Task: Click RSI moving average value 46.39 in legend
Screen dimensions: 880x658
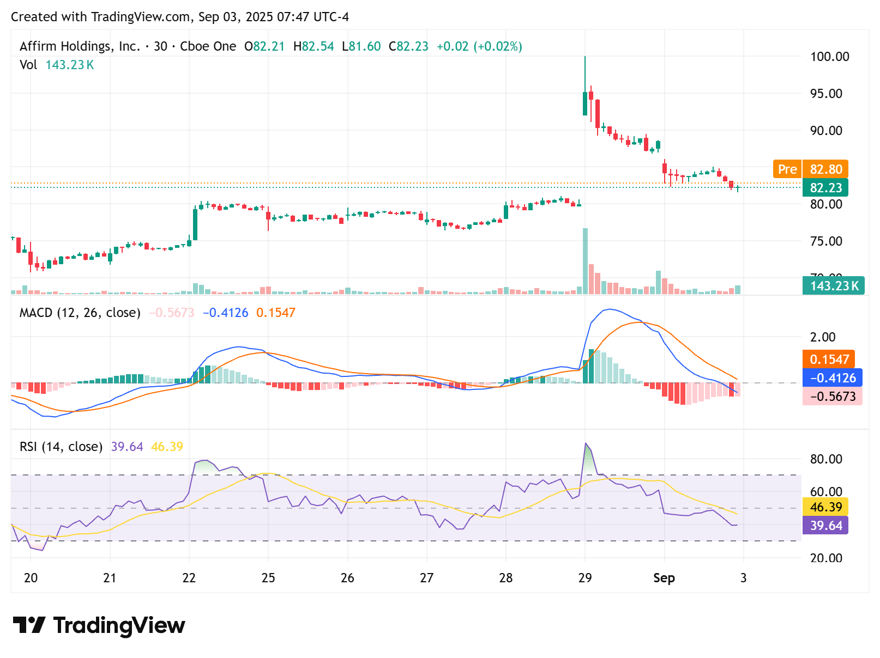Action: [167, 447]
